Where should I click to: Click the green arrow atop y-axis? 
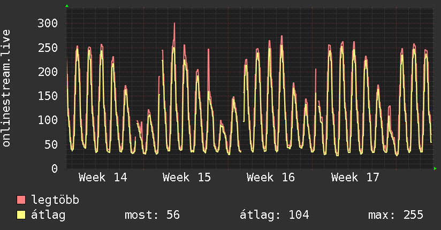pos(67,6)
